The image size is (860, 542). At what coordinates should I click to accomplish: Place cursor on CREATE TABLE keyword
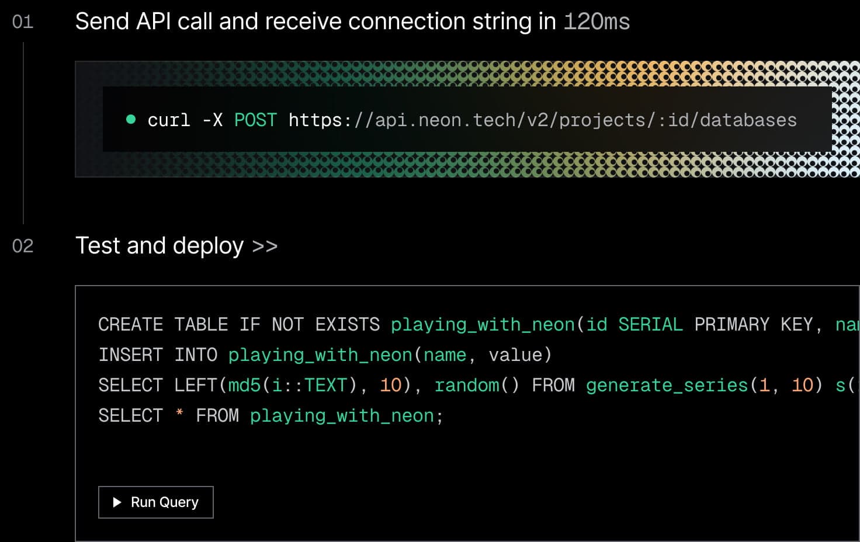[x=163, y=325]
